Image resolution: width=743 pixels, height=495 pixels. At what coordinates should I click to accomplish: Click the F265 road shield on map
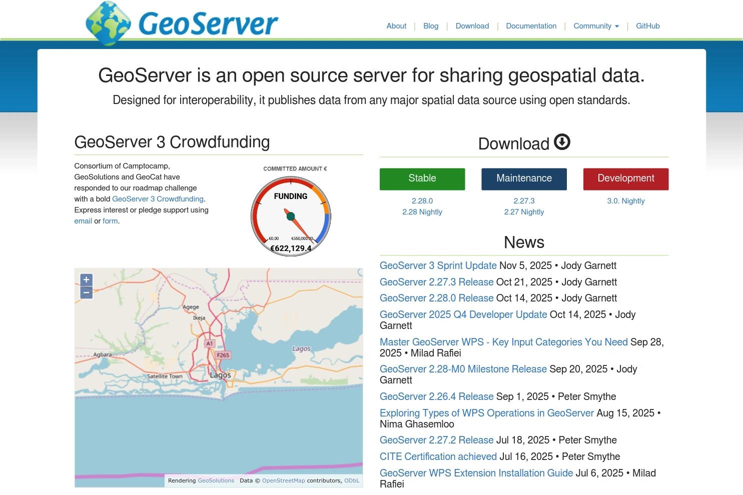[223, 355]
